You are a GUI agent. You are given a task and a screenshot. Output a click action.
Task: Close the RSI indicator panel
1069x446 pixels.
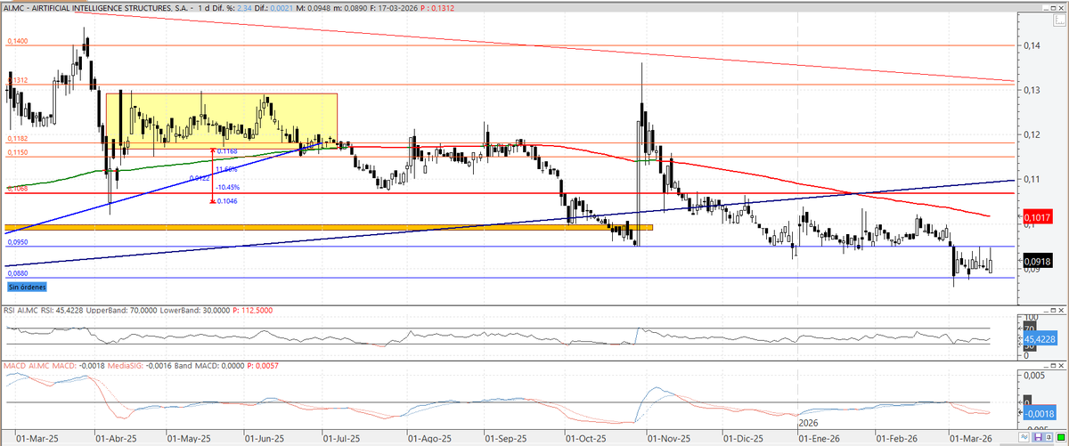click(x=1061, y=311)
